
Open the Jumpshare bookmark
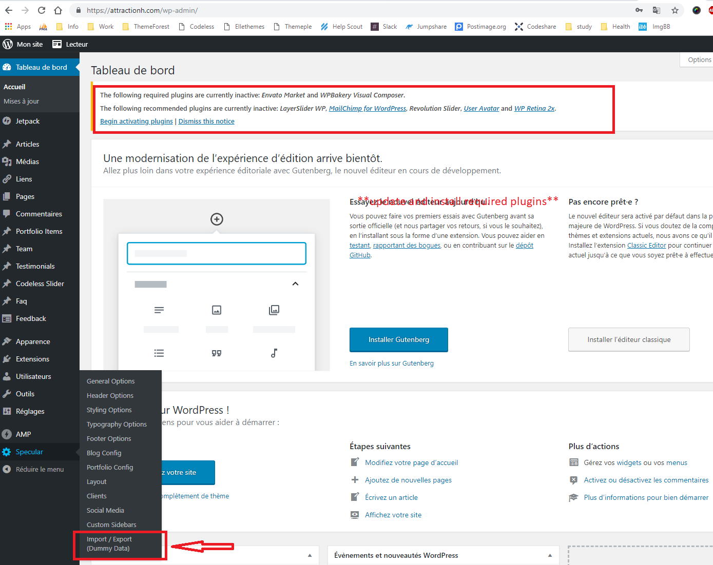[426, 27]
